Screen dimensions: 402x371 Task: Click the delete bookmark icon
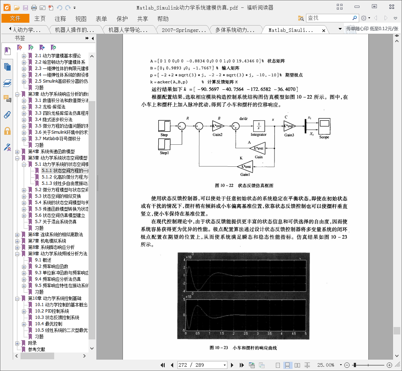pyautogui.click(x=19, y=48)
